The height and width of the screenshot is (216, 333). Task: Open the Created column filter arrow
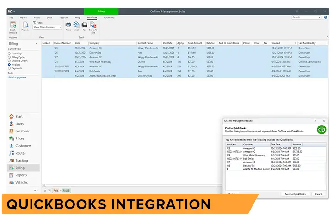296,43
